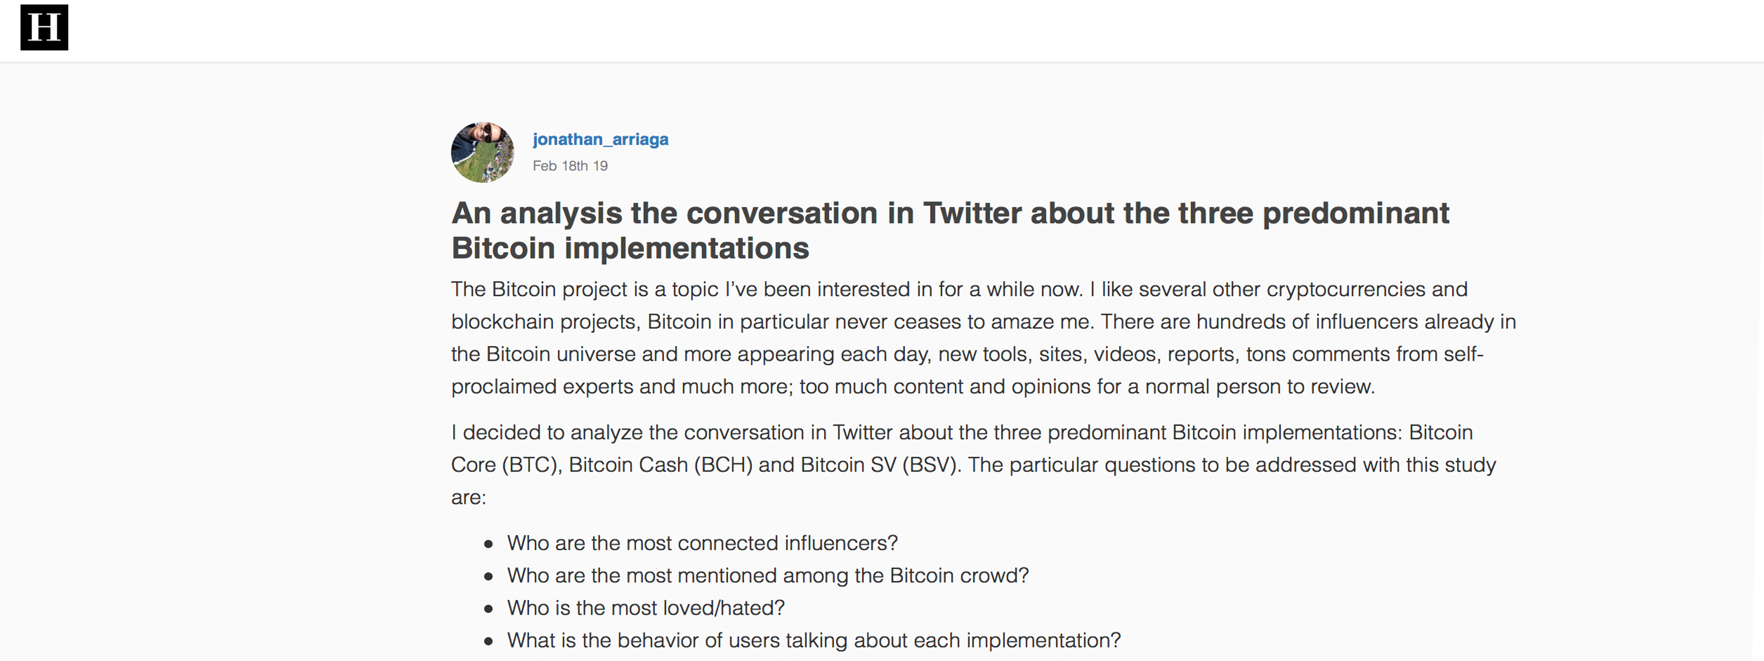Click the bullet dot before "most loved/hated"
Image resolution: width=1764 pixels, height=661 pixels.
point(488,609)
